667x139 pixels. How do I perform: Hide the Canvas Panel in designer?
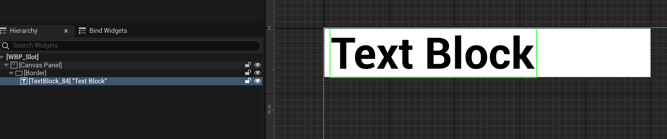click(x=258, y=65)
